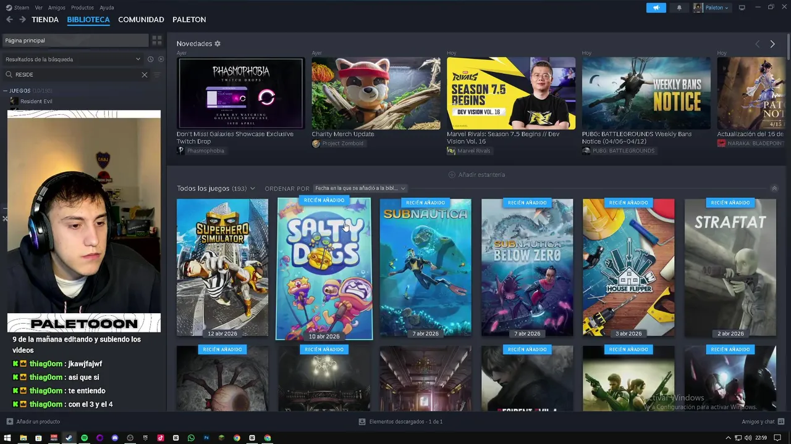791x444 pixels.
Task: Open the Salty Dogs game cover
Action: coord(324,268)
